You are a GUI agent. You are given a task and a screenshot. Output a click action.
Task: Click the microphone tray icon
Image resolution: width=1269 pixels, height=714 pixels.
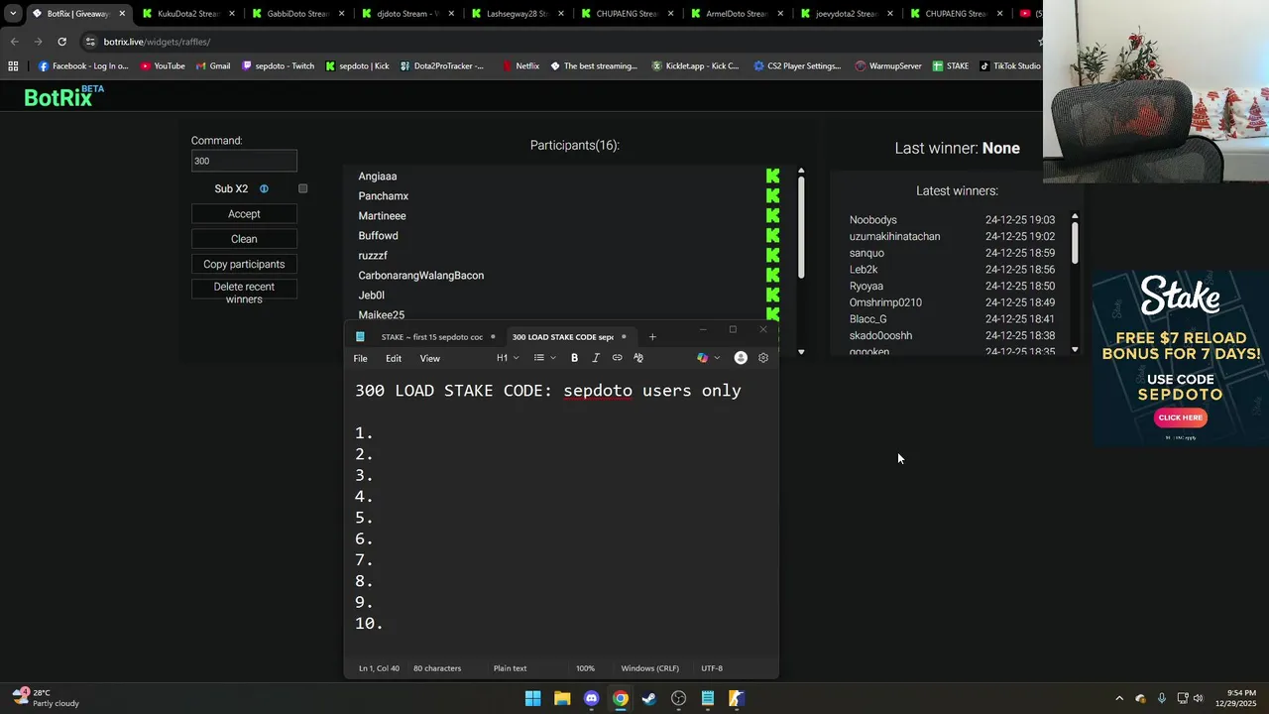click(1161, 698)
